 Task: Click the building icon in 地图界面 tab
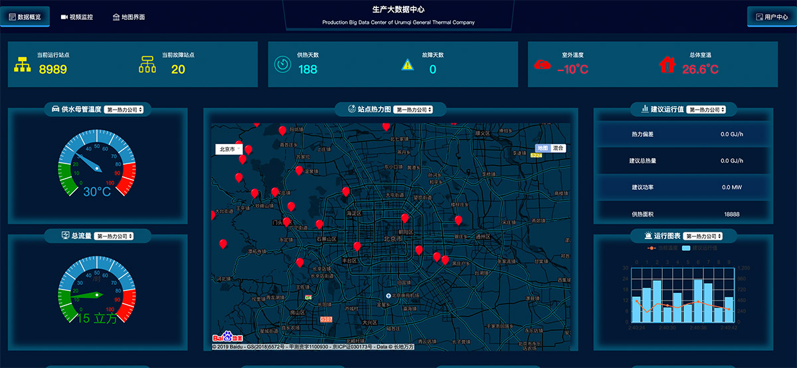click(x=116, y=17)
